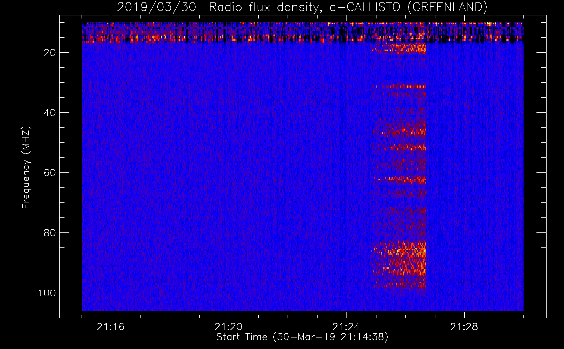564x349 pixels.
Task: Click the '21:20' time tick label
Action: pos(228,327)
